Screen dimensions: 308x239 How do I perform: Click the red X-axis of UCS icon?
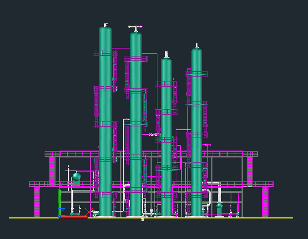click(74, 217)
